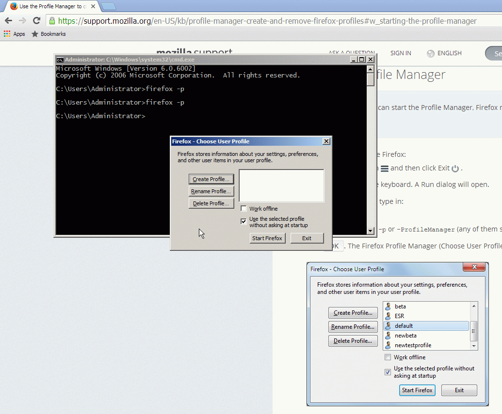Minimize the cmd.exe window
This screenshot has width=502, height=414.
click(x=354, y=60)
